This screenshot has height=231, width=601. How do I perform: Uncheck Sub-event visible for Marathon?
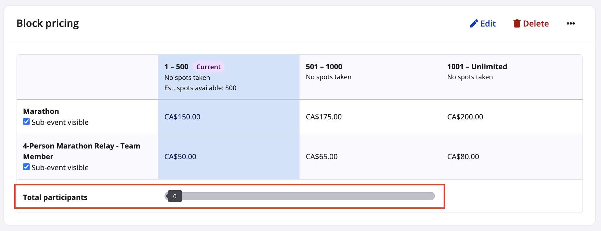27,122
